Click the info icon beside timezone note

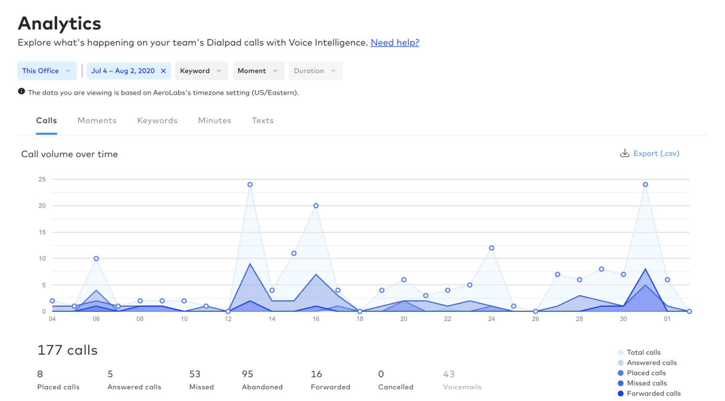click(21, 91)
